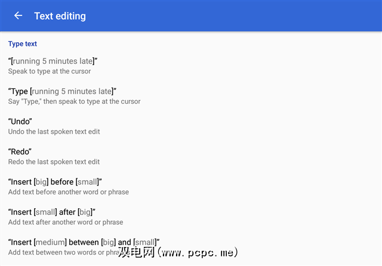Select the "Type [running 5 minutes late]" command

click(62, 91)
